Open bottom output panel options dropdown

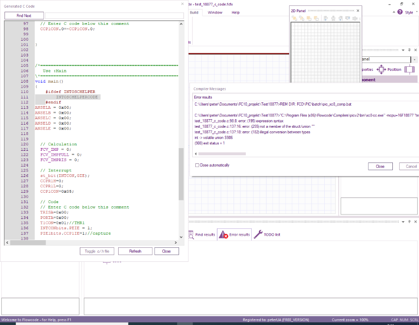tap(403, 222)
